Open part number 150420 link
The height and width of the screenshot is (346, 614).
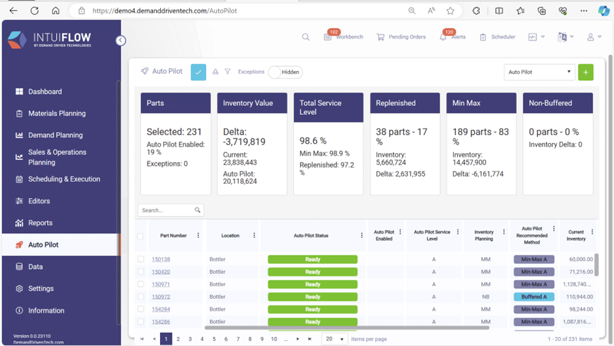(161, 272)
